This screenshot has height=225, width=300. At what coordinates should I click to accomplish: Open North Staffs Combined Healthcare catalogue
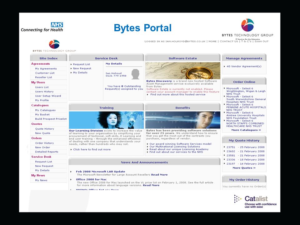pyautogui.click(x=245, y=123)
